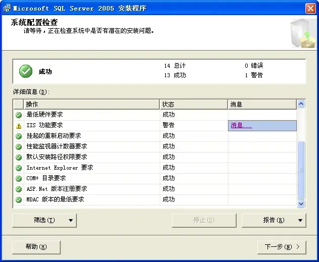Click the installer icon in the title bar
This screenshot has height=262, width=319.
pyautogui.click(x=7, y=8)
